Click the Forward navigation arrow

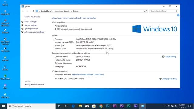(x=27, y=11)
